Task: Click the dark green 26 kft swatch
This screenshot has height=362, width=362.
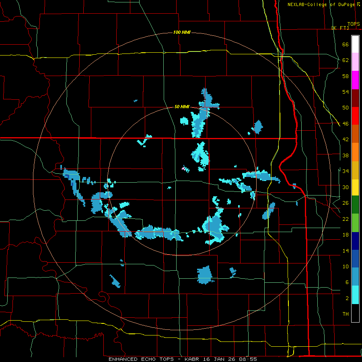Action: coord(355,205)
